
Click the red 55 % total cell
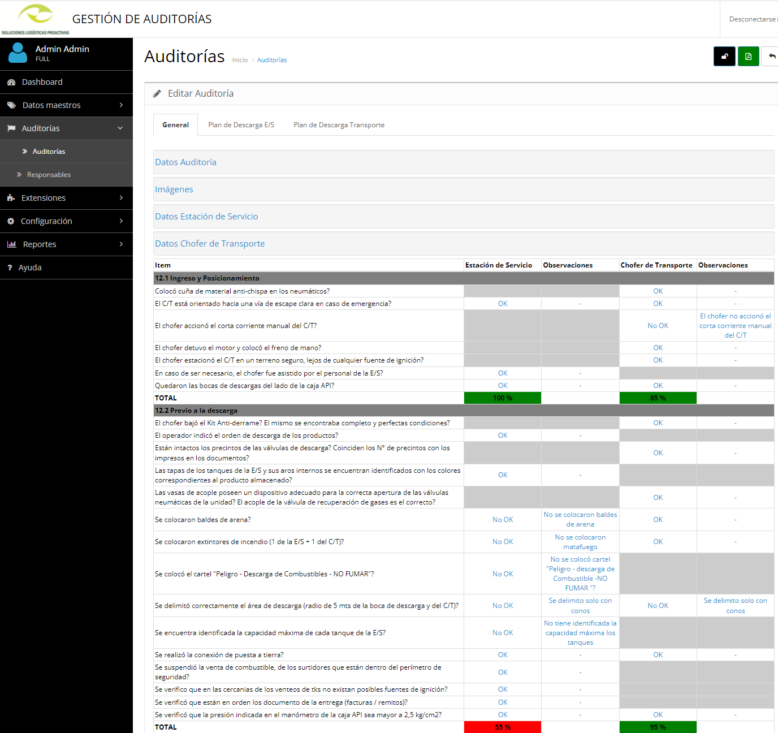[x=502, y=727]
